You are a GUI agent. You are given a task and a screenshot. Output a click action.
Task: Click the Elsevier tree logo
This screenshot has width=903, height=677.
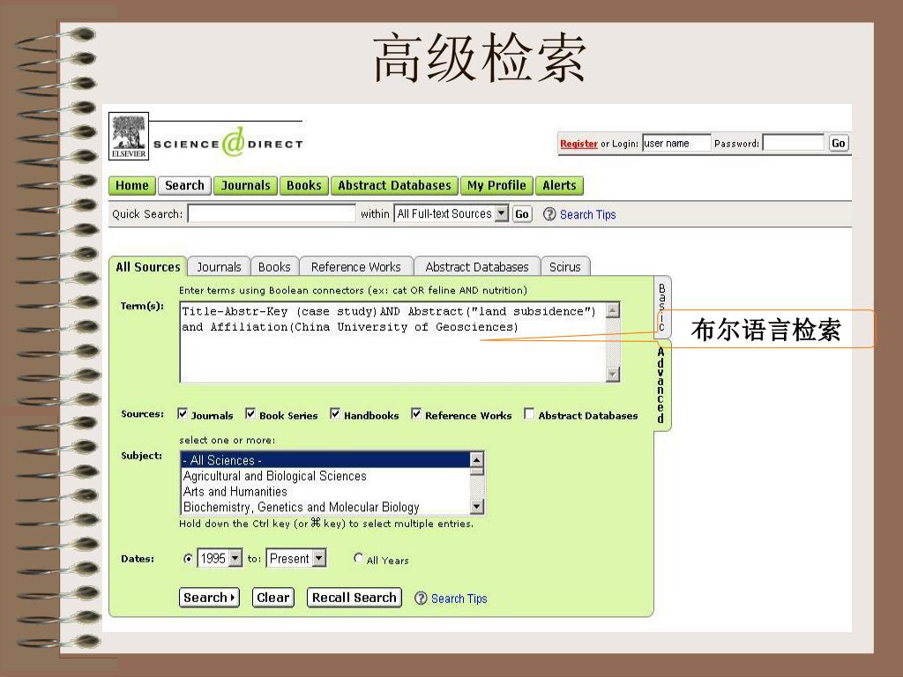[129, 136]
